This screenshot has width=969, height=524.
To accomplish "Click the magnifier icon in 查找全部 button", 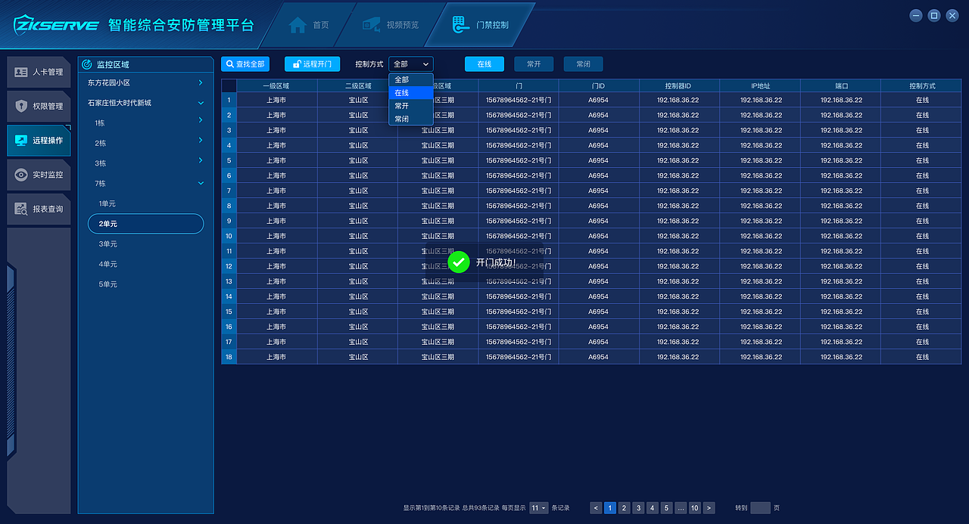I will (x=230, y=64).
